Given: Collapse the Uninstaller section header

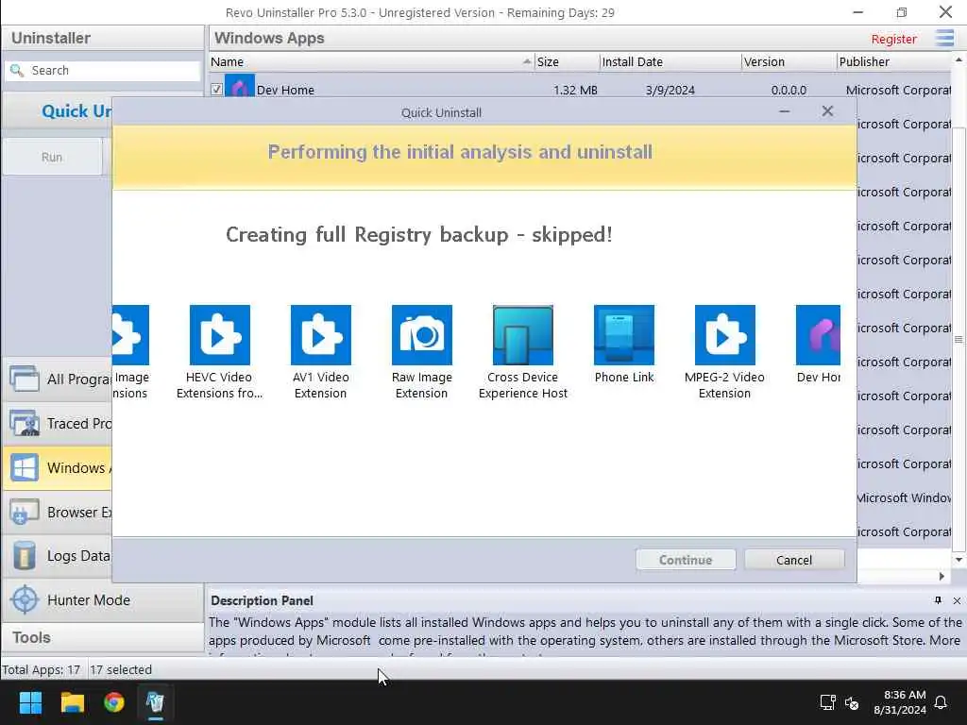Looking at the screenshot, I should pos(103,38).
